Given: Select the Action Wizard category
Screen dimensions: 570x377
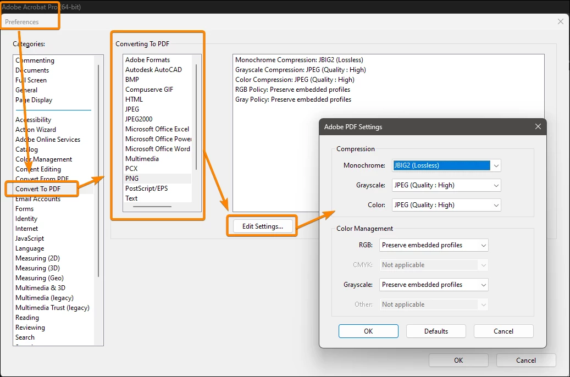Looking at the screenshot, I should click(x=36, y=130).
